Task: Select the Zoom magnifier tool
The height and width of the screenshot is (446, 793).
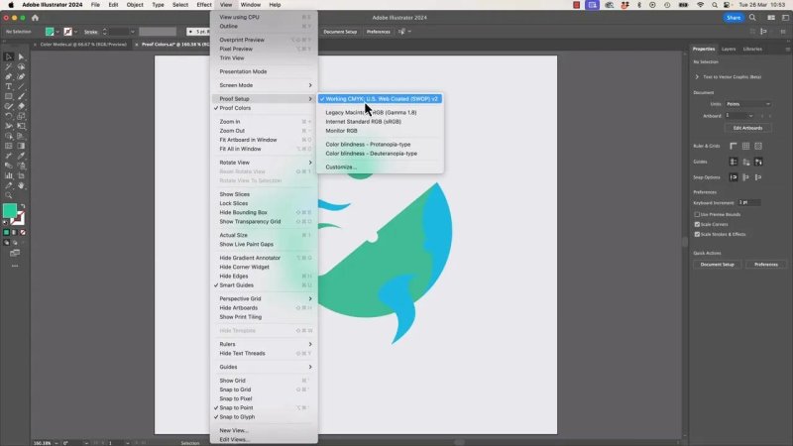Action: click(x=9, y=195)
